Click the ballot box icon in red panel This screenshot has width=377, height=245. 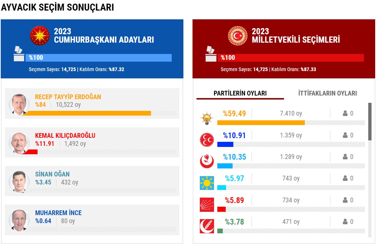tap(211, 54)
